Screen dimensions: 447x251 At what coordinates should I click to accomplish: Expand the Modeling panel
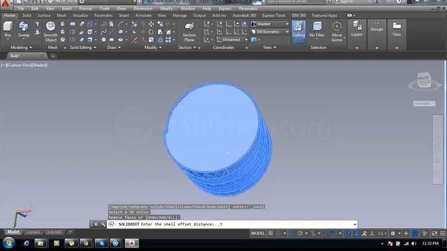point(21,47)
